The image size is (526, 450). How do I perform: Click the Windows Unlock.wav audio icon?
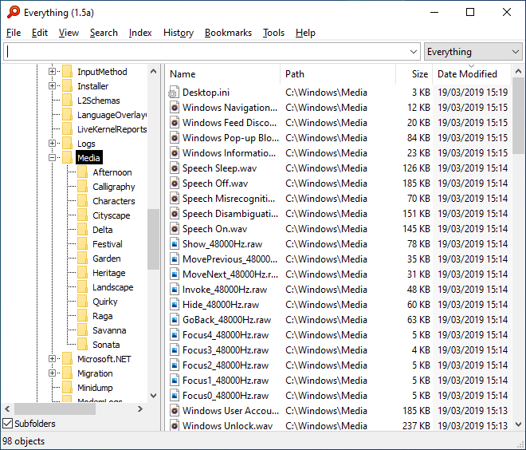tap(174, 425)
